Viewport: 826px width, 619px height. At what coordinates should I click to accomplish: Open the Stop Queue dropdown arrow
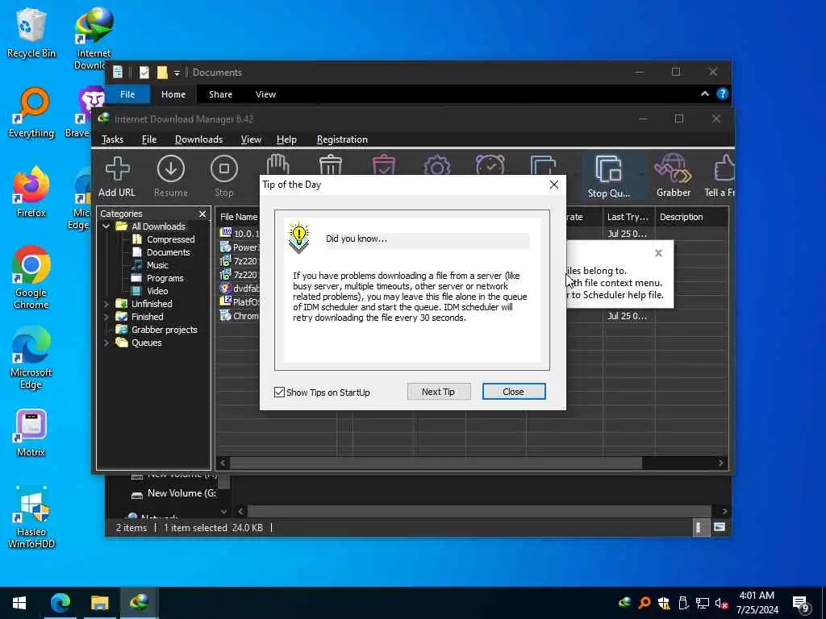click(641, 174)
